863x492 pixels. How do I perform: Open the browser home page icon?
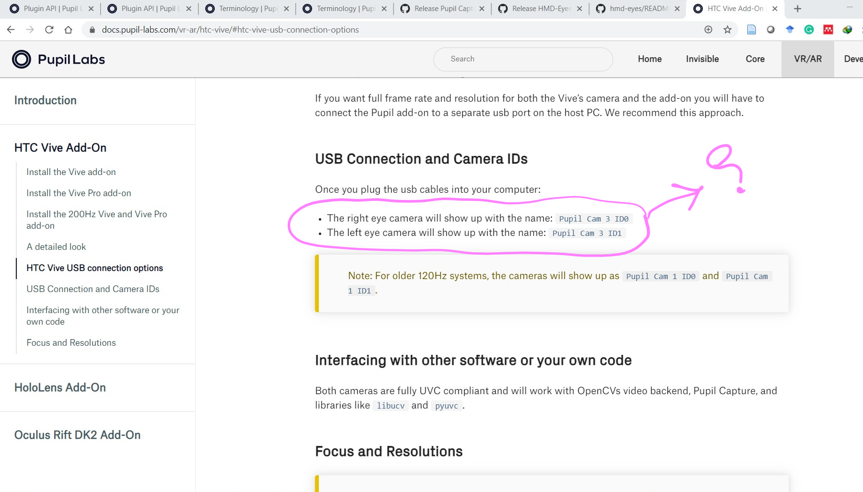coord(68,30)
